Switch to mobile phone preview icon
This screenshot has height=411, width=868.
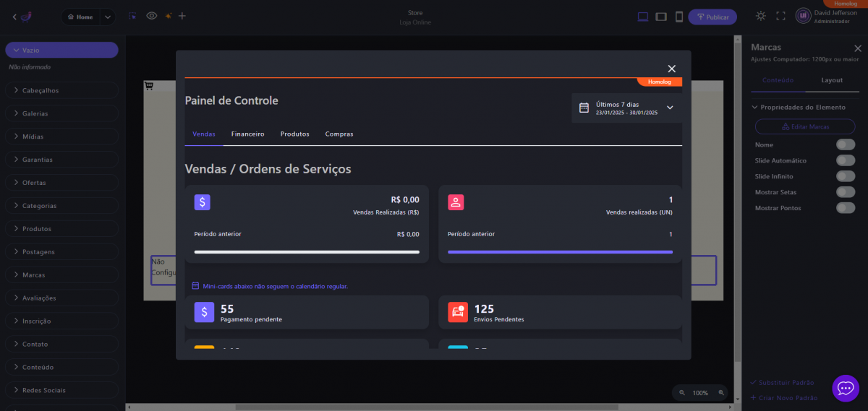[x=679, y=17]
